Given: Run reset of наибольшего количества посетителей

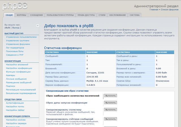Looking at the screenshot, I should pyautogui.click(x=111, y=95).
